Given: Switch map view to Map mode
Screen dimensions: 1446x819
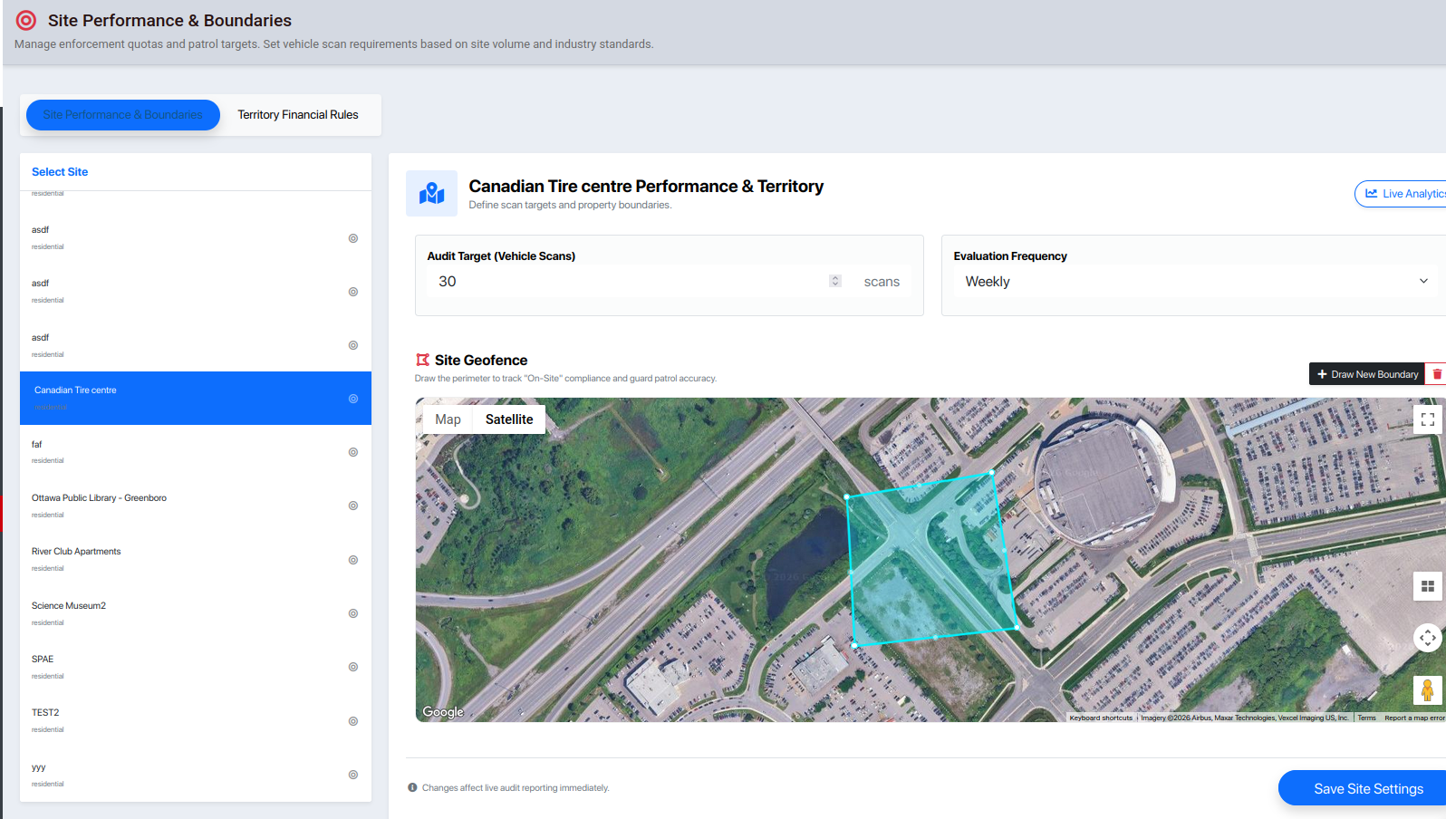Looking at the screenshot, I should click(448, 419).
